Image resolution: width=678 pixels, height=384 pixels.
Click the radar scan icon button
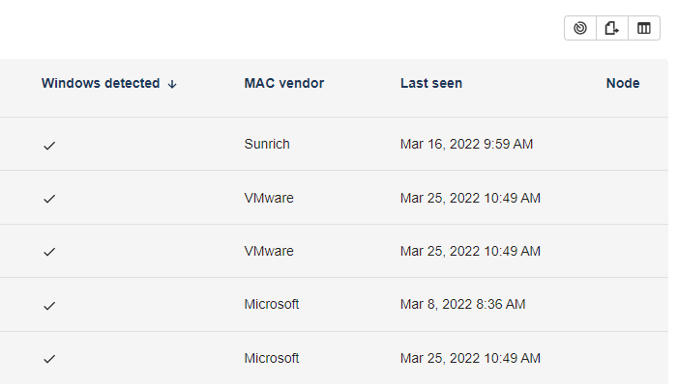pos(580,28)
